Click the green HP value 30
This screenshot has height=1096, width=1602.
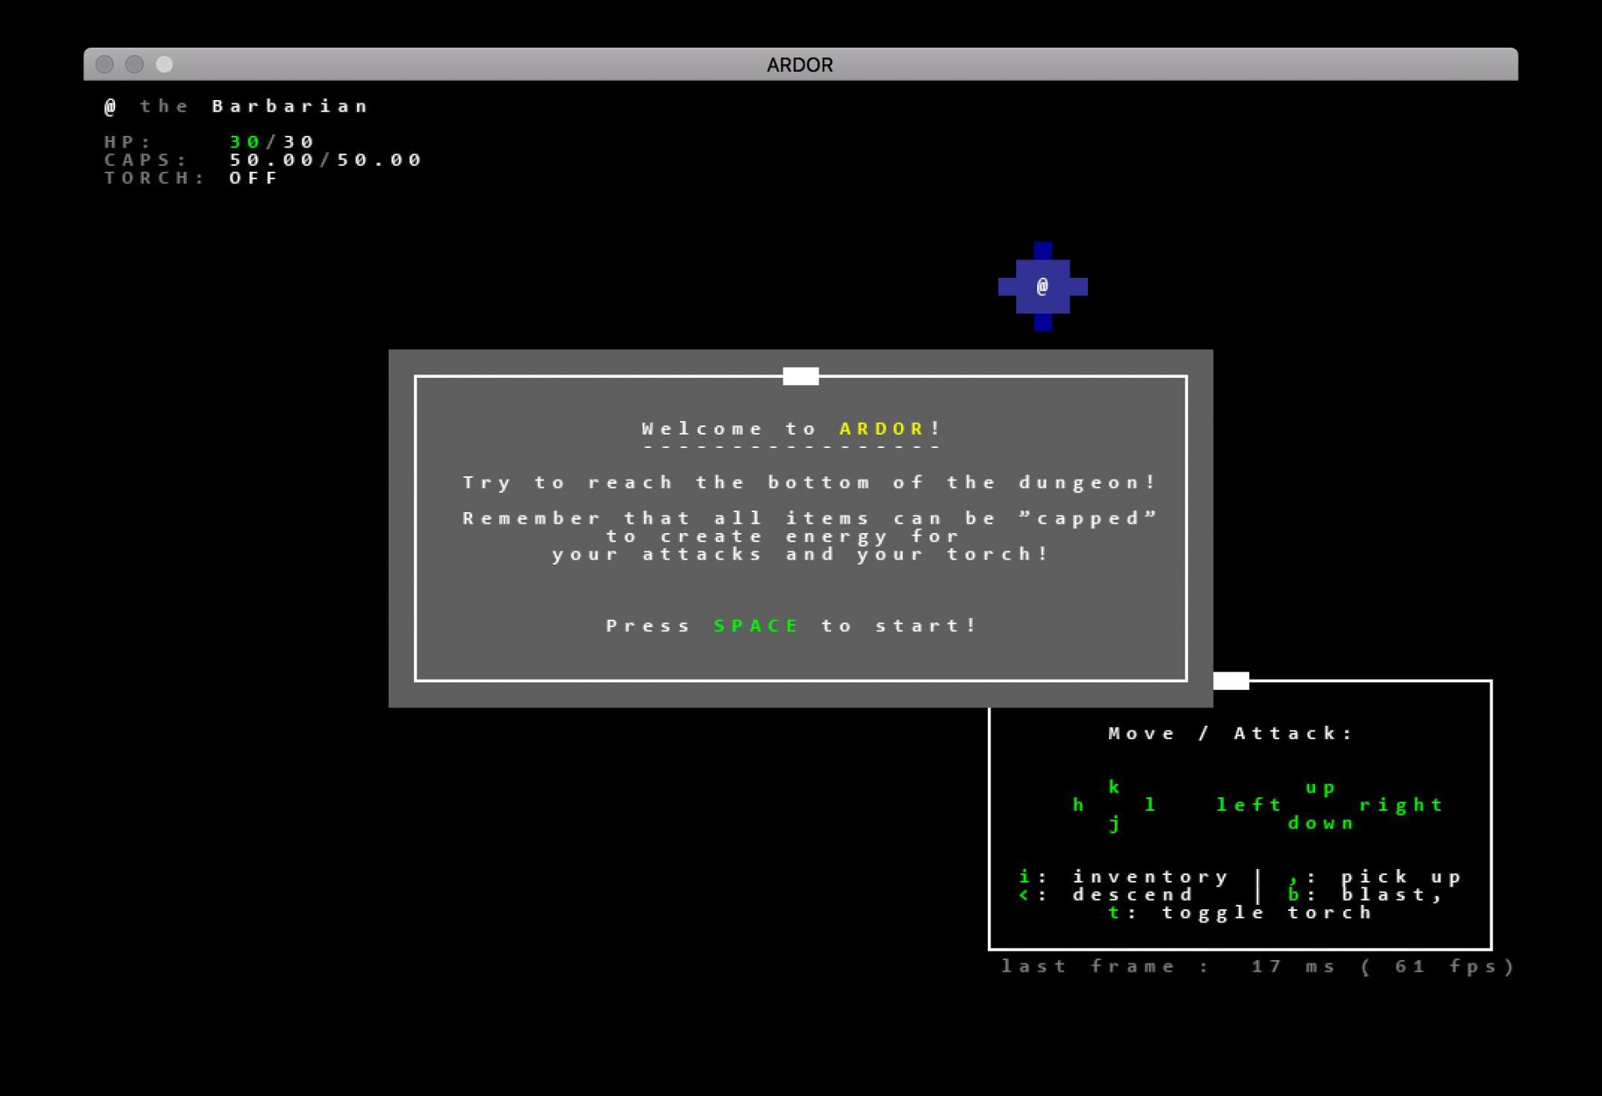pos(244,142)
